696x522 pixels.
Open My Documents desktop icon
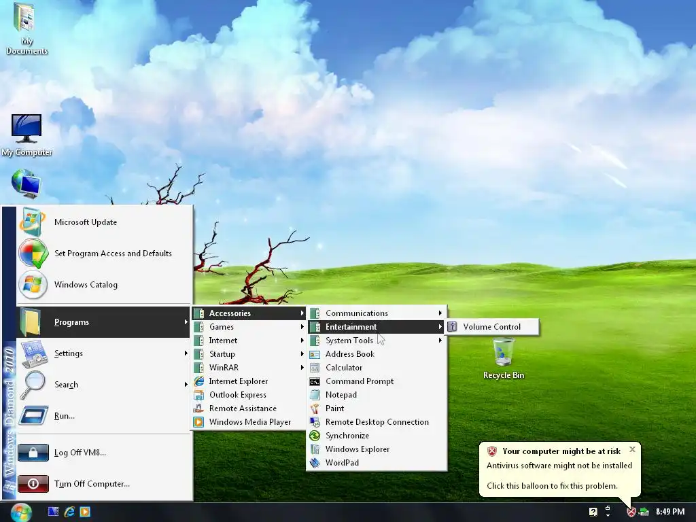[25, 29]
